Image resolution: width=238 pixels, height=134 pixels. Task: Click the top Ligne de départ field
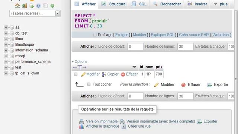pos(135,47)
